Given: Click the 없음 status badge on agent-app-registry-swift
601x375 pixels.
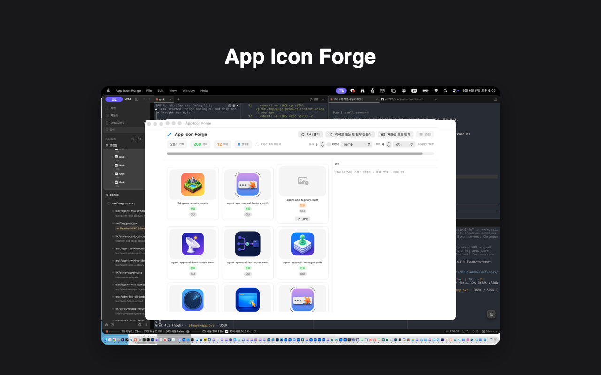Looking at the screenshot, I should click(x=303, y=205).
